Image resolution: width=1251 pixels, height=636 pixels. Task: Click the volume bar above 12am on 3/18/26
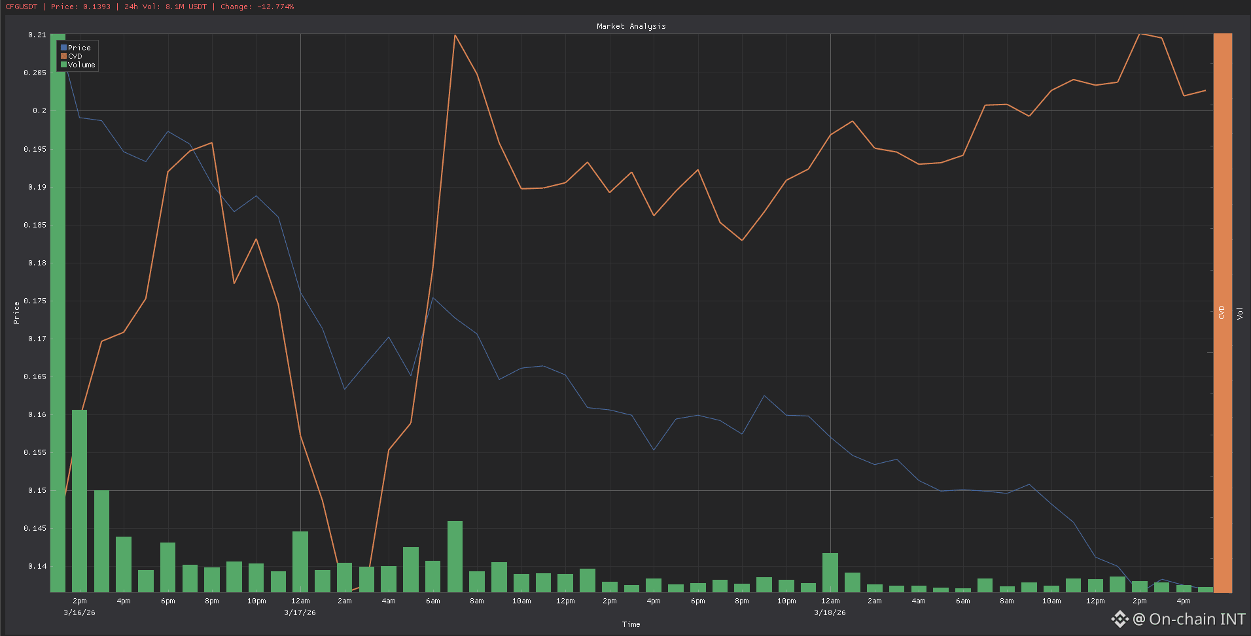[x=830, y=573]
